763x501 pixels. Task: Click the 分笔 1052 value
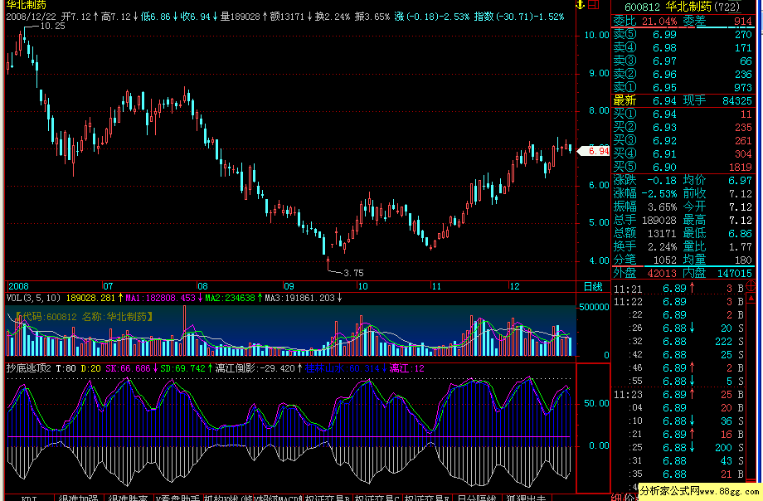coord(664,260)
